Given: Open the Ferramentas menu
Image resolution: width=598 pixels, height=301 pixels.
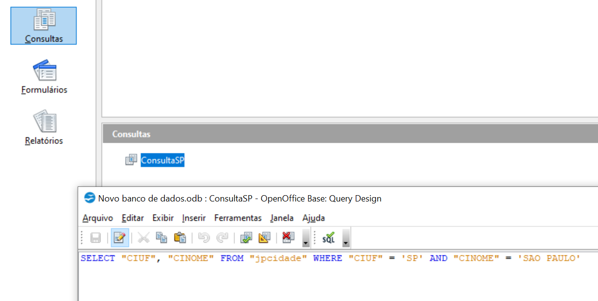Looking at the screenshot, I should coord(238,218).
